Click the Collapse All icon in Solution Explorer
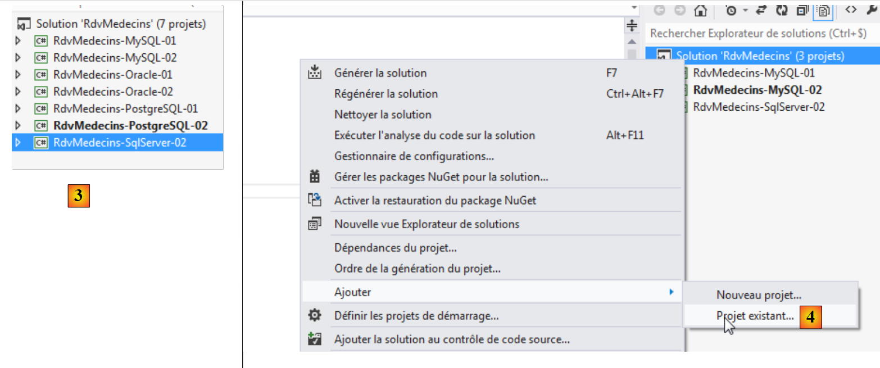 pyautogui.click(x=802, y=10)
